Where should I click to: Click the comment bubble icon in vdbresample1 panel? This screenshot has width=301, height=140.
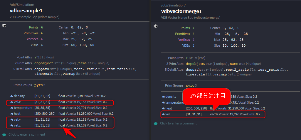click(4, 135)
